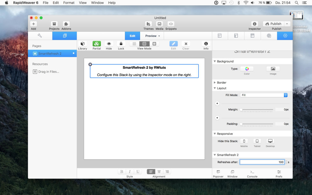The image size is (312, 195).
Task: Toggle hide stack on Mobile
Action: pyautogui.click(x=244, y=141)
